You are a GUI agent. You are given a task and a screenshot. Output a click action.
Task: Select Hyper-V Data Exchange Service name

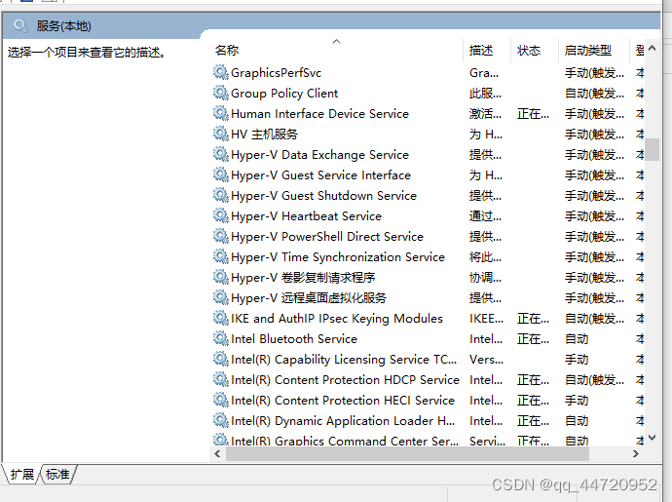point(319,154)
